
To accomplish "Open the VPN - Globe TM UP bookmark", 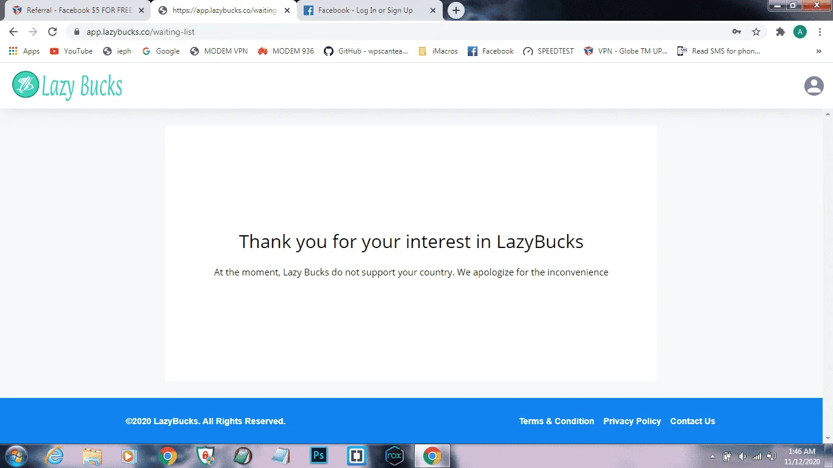I will (626, 51).
